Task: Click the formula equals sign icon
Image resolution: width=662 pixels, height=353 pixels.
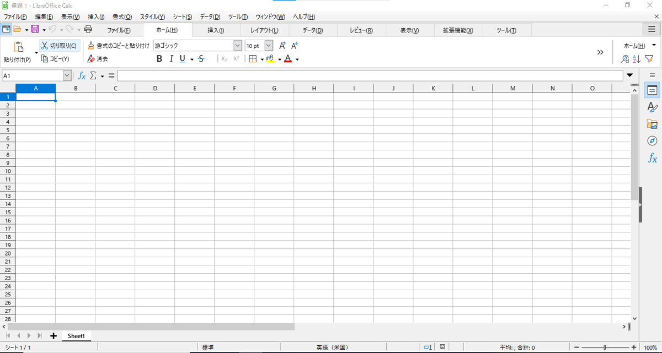Action: pos(111,75)
